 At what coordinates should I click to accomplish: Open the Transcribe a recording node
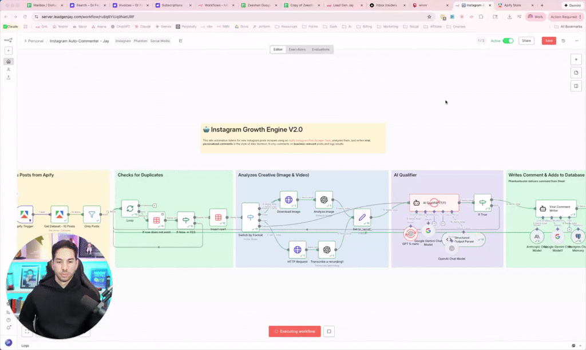coord(326,250)
